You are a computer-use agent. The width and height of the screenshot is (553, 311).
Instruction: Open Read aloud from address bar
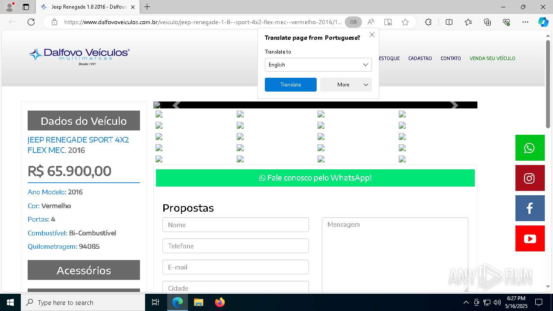pyautogui.click(x=371, y=22)
